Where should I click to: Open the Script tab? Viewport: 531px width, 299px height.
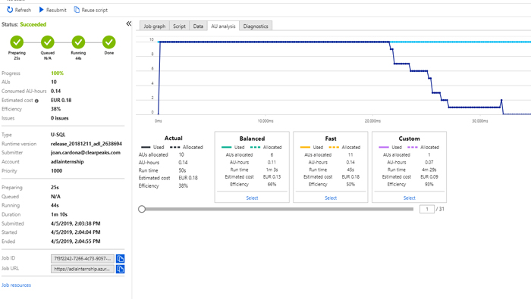(179, 26)
